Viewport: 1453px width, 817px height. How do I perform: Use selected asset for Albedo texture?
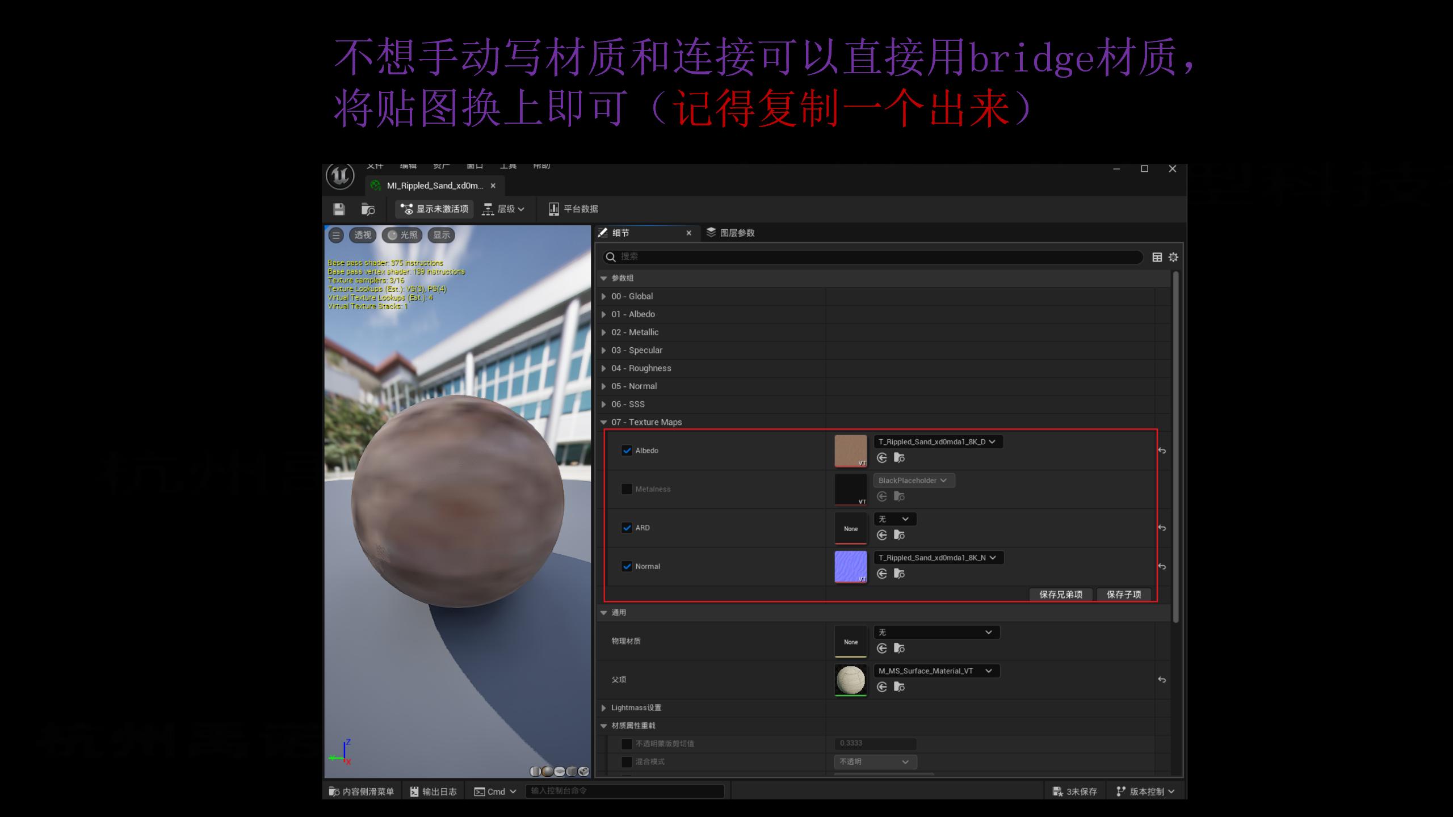[x=881, y=458]
